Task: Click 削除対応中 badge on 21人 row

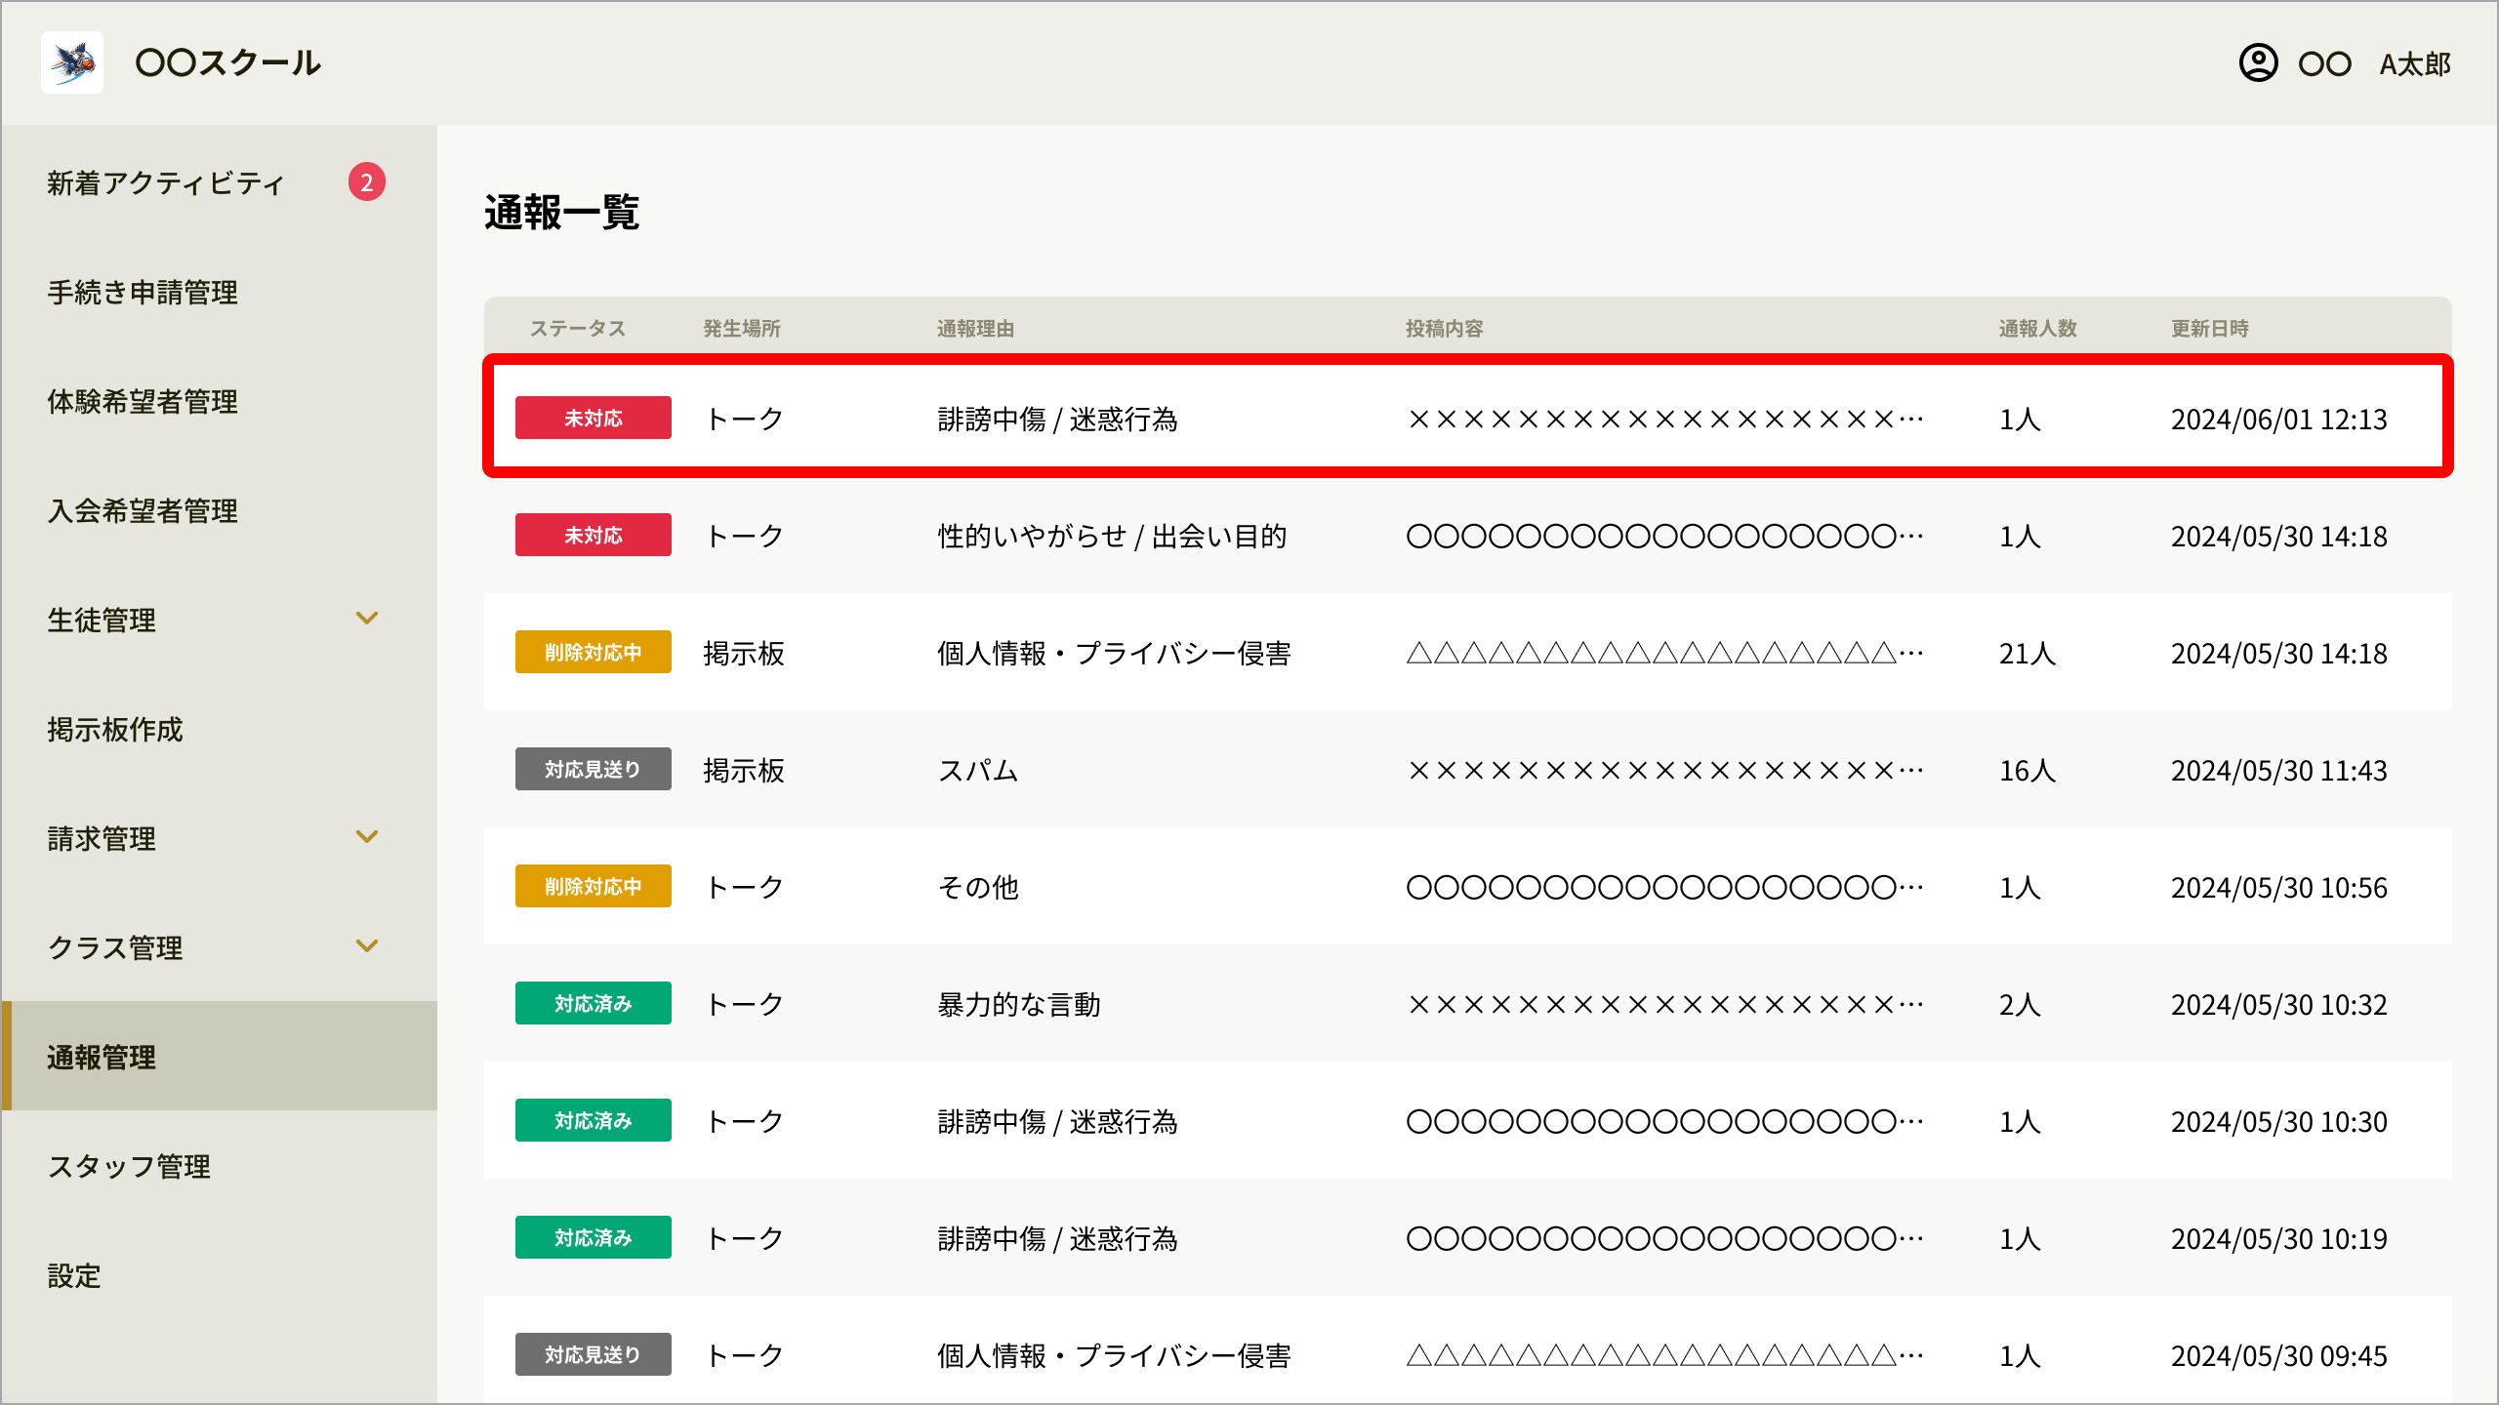Action: pyautogui.click(x=594, y=652)
